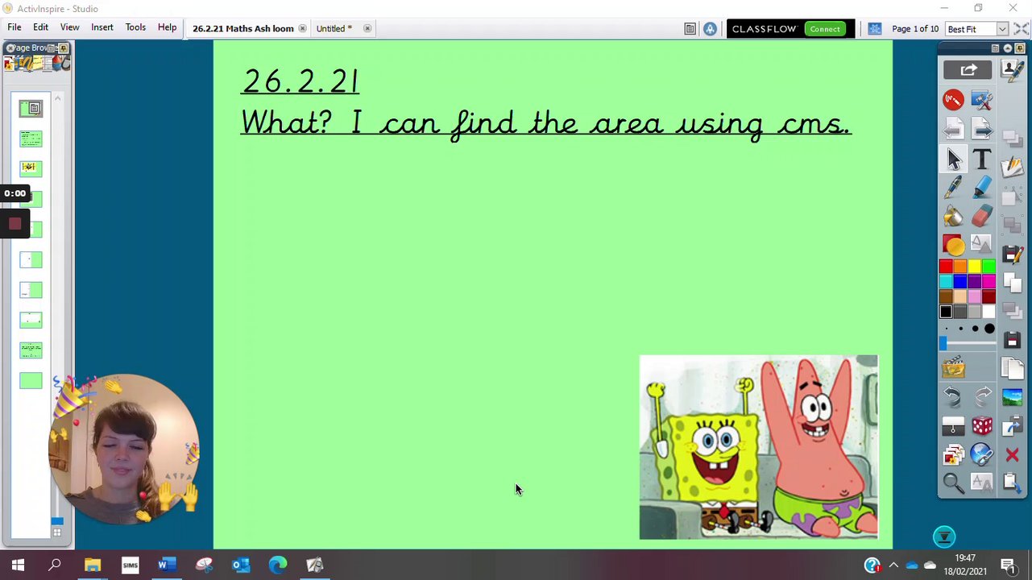
Task: Open the Shape tool
Action: click(x=954, y=244)
